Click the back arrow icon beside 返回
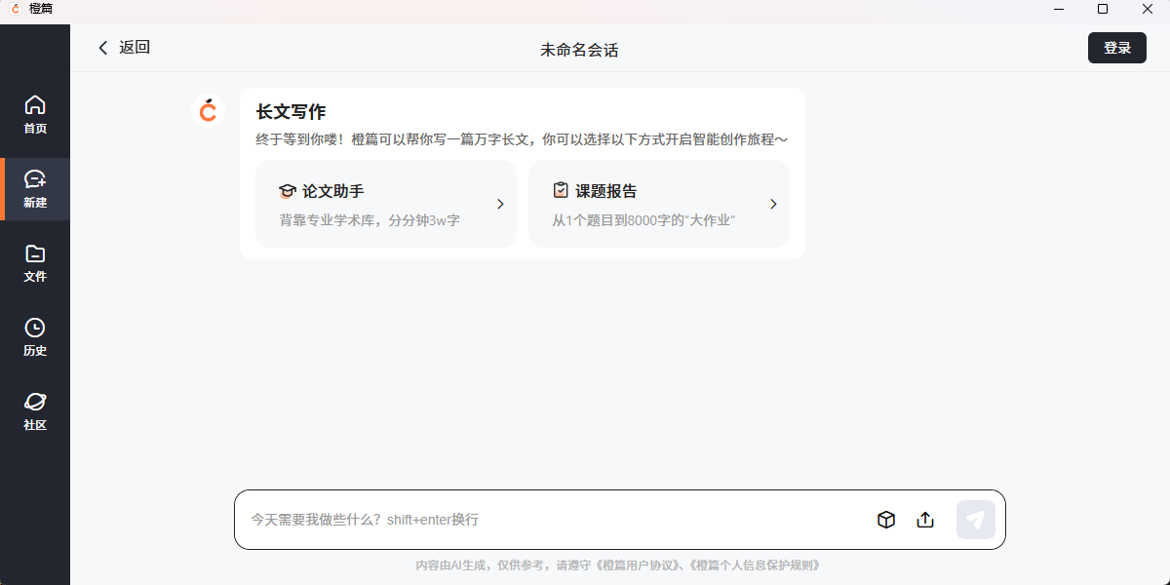Viewport: 1170px width, 585px height. (x=103, y=48)
